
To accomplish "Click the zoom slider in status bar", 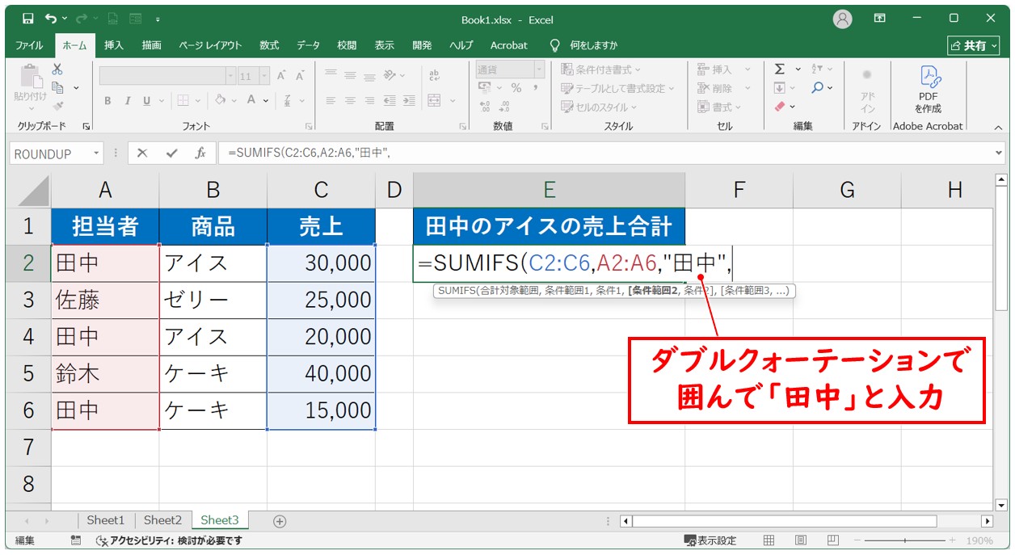I will [905, 540].
